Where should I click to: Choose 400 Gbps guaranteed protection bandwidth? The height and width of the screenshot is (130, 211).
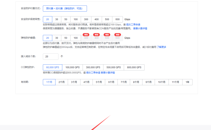[x=97, y=19]
